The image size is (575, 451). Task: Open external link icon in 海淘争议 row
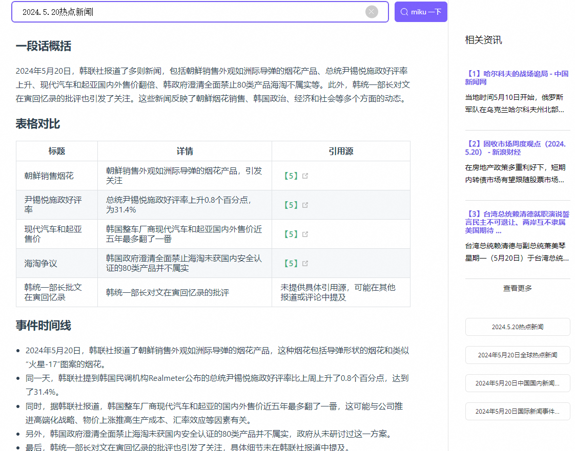305,264
